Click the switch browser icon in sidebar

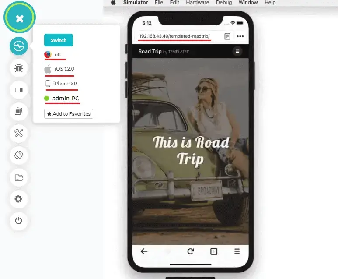(19, 46)
